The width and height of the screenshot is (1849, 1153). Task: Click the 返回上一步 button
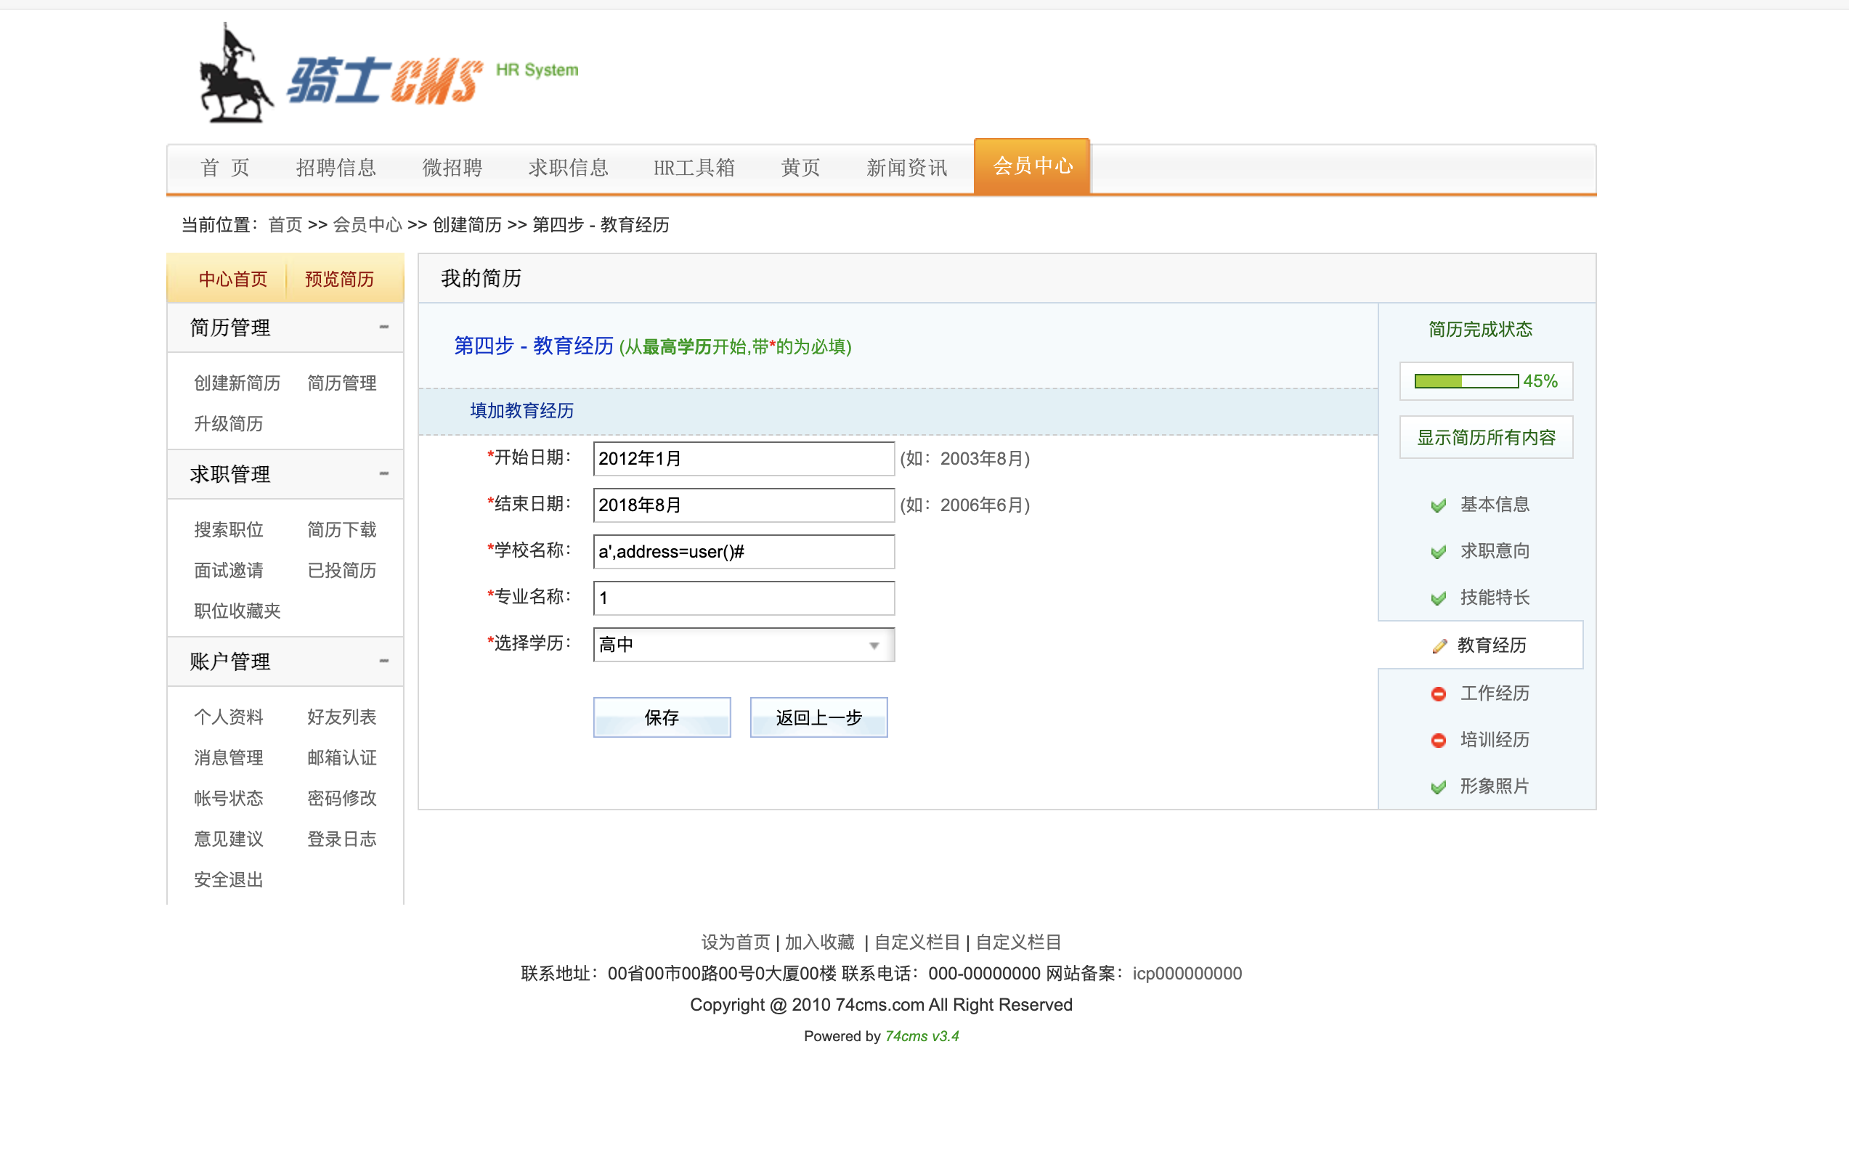point(818,717)
